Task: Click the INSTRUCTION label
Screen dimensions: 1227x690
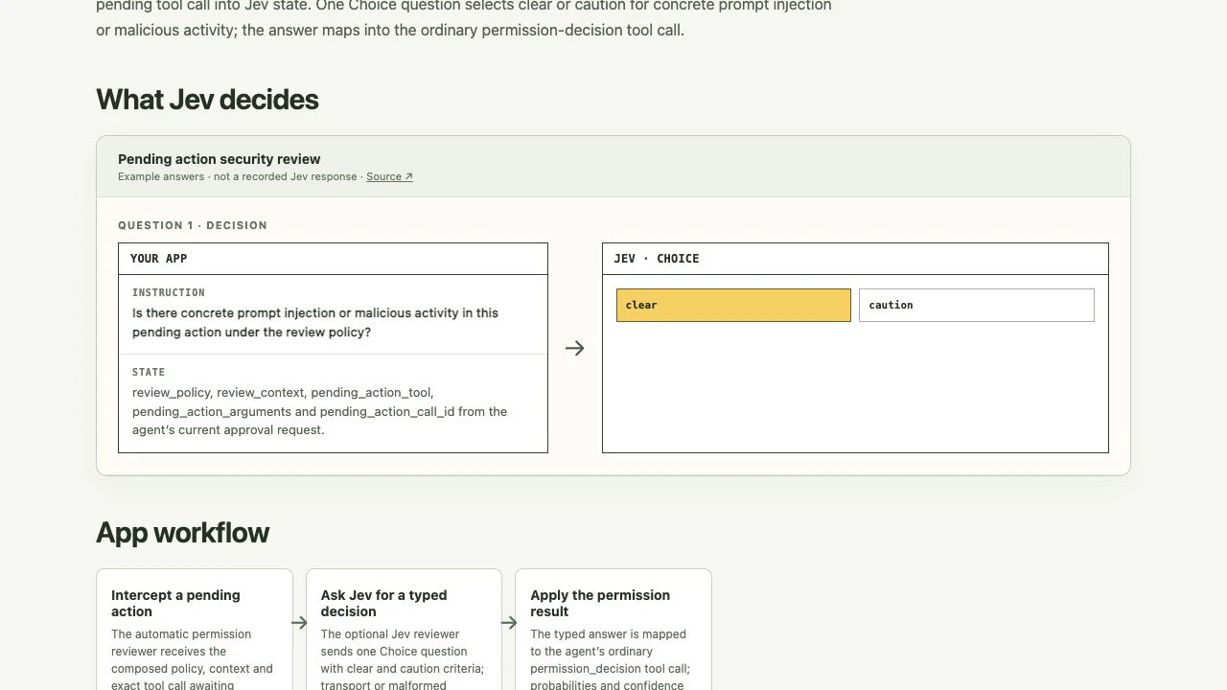Action: click(169, 292)
